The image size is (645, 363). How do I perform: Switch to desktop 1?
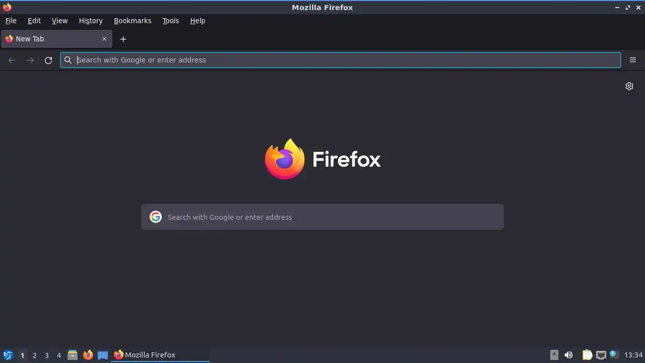(x=22, y=355)
